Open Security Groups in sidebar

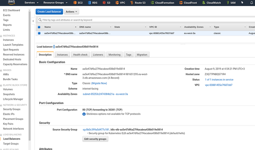[11, 109]
